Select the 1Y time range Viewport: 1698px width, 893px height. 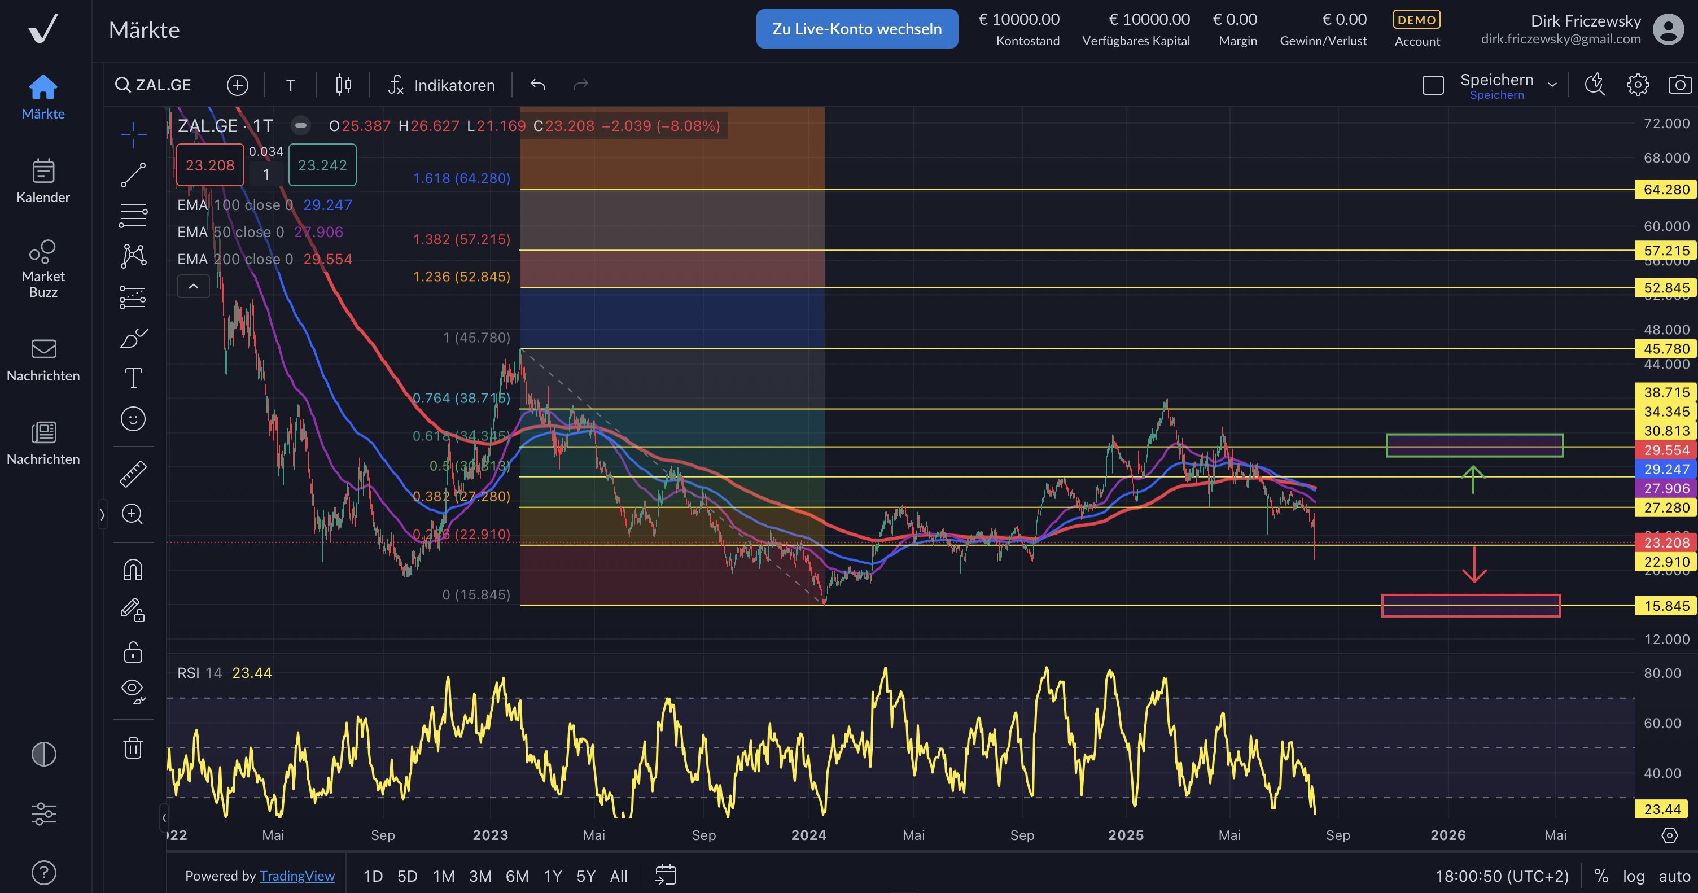click(x=552, y=876)
